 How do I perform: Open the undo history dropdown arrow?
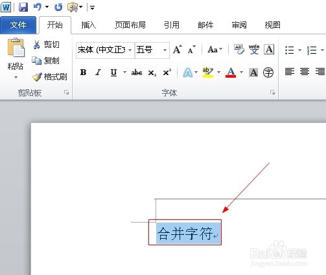pos(47,7)
